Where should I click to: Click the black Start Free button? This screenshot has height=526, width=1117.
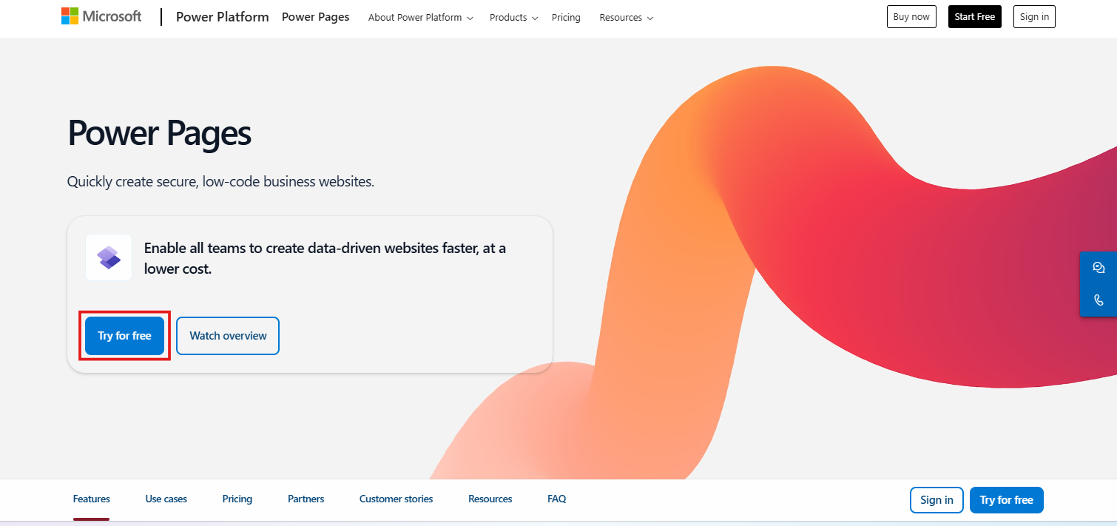point(974,16)
